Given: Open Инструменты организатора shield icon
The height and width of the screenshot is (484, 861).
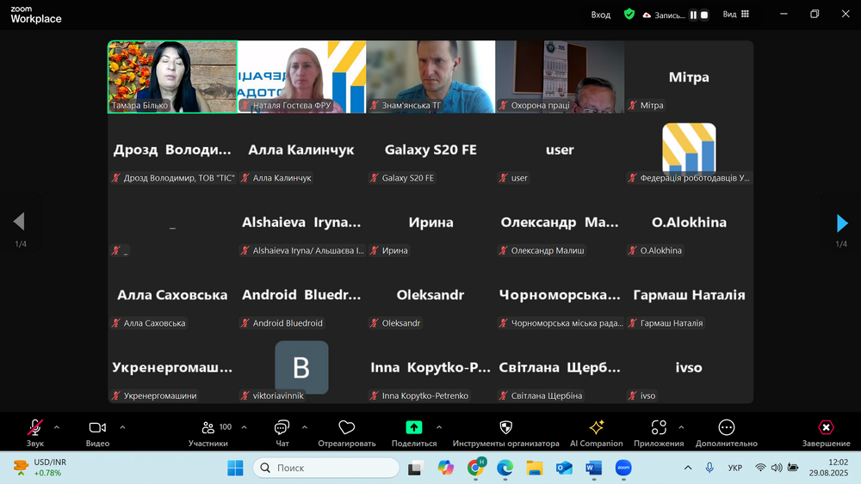Looking at the screenshot, I should 505,428.
